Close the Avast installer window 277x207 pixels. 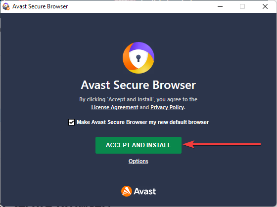(x=265, y=6)
